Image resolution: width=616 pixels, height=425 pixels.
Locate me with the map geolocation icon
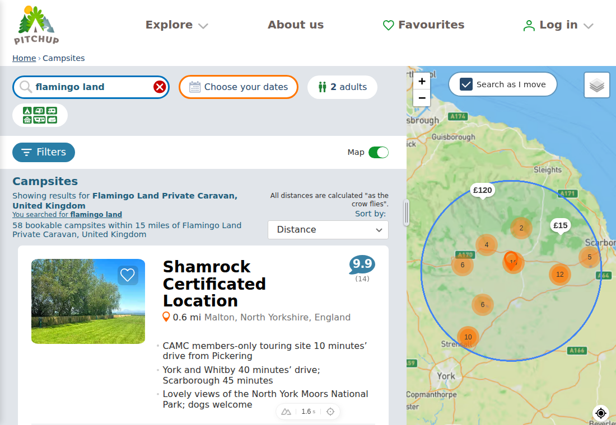pos(601,413)
